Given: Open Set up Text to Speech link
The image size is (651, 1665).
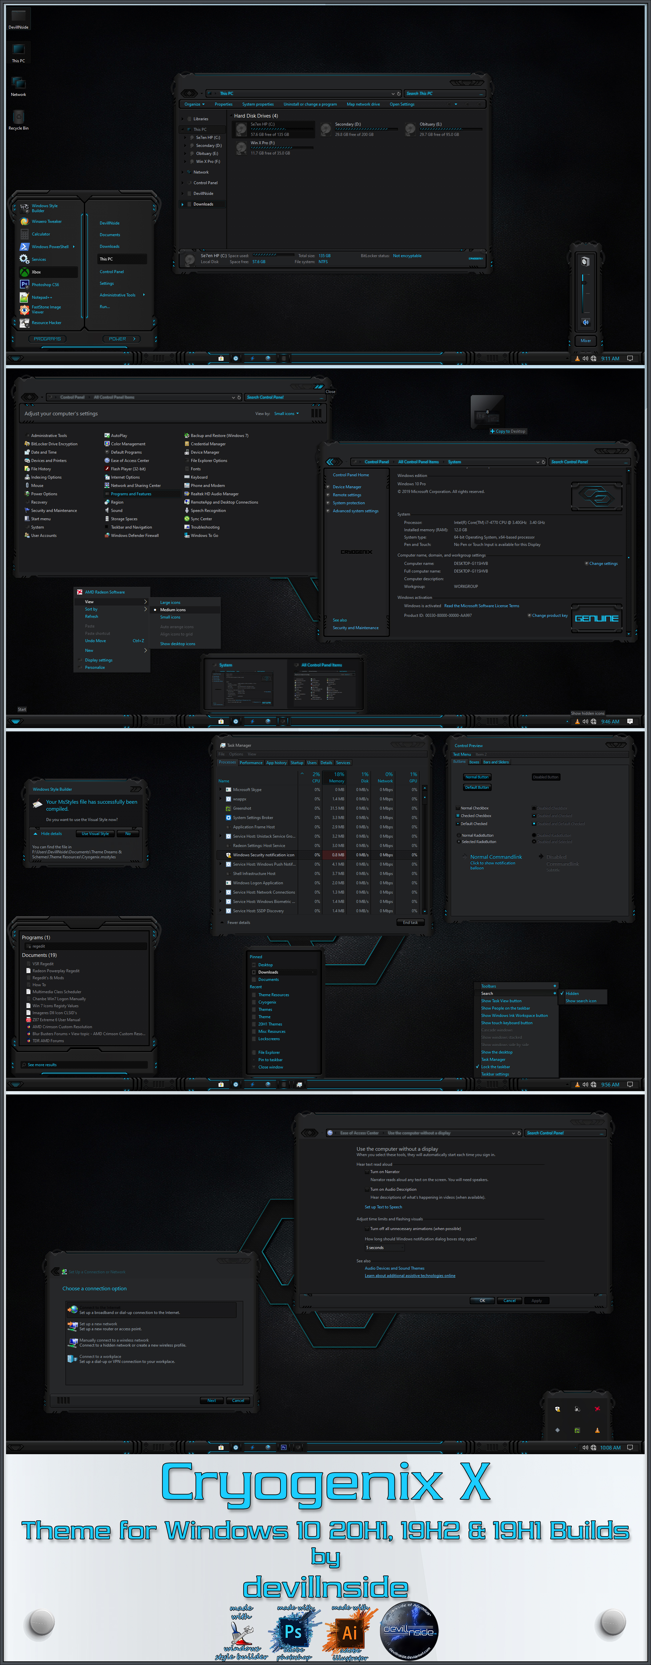Looking at the screenshot, I should point(383,1207).
